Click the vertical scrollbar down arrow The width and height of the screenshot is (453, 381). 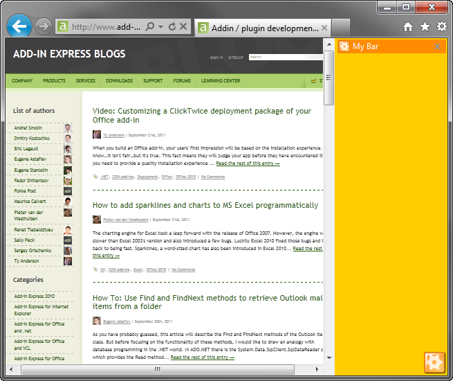[x=329, y=358]
